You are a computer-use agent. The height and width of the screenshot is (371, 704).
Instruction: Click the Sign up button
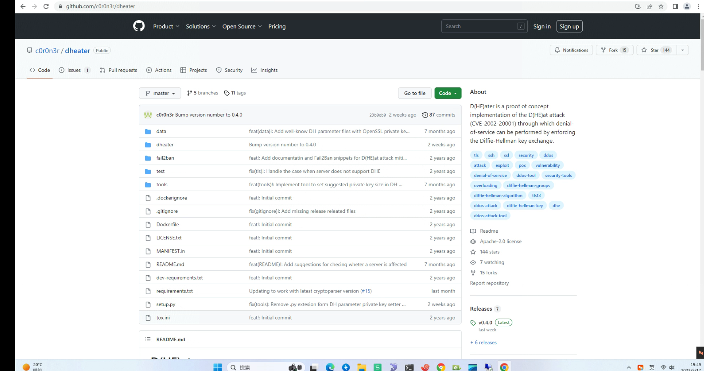[569, 27]
